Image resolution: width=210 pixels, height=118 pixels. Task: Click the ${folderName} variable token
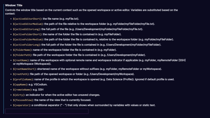pyautogui.click(x=22, y=50)
